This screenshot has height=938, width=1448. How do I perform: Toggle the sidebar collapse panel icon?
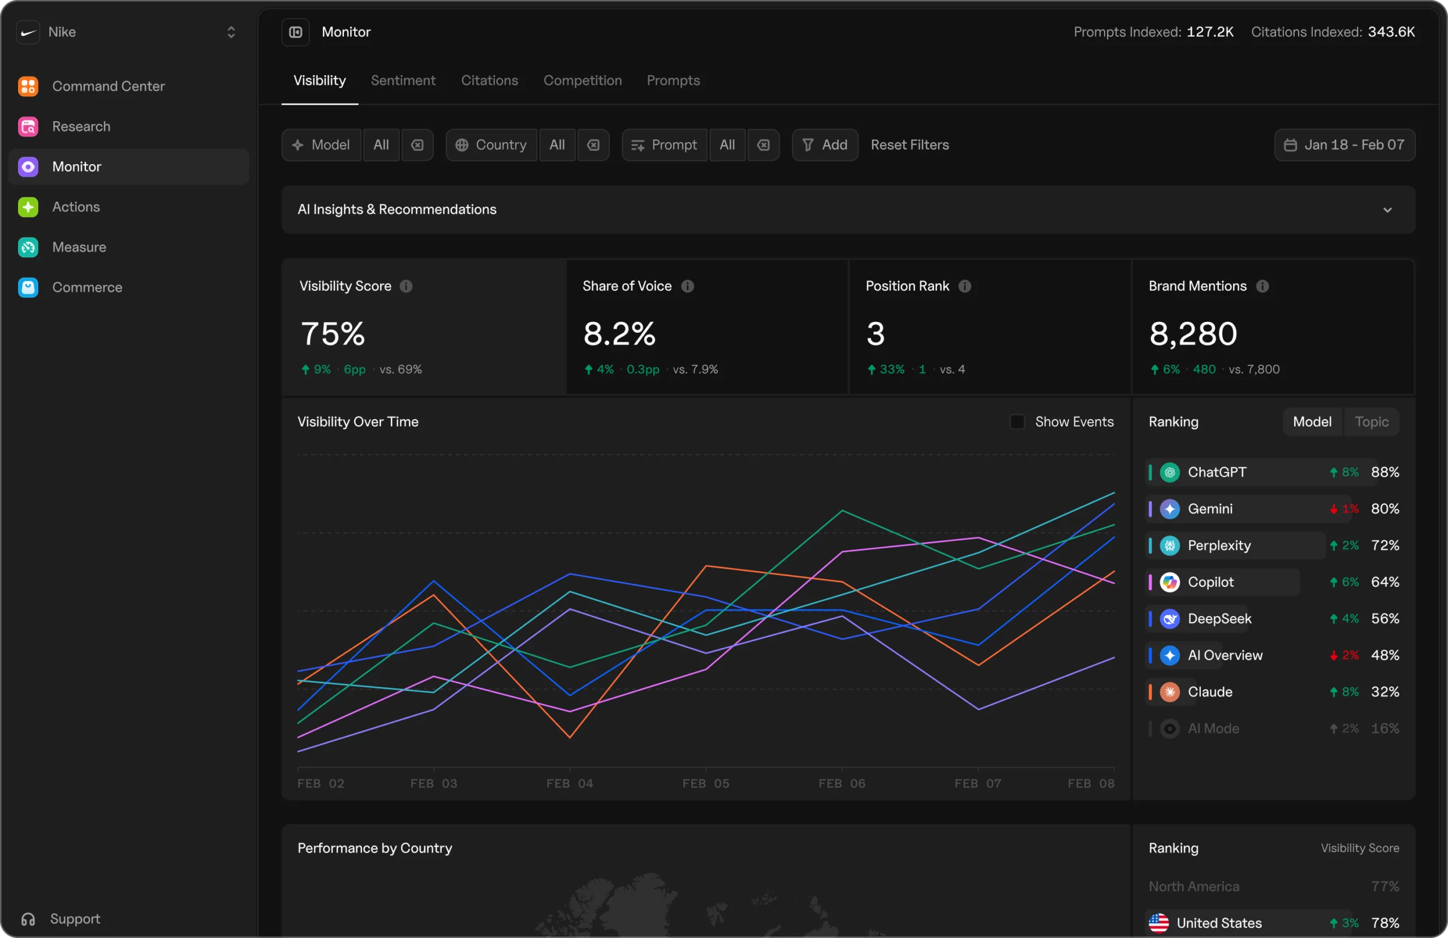(x=296, y=32)
